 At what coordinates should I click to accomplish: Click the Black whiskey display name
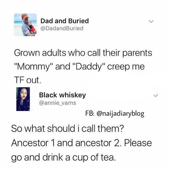(x=62, y=95)
